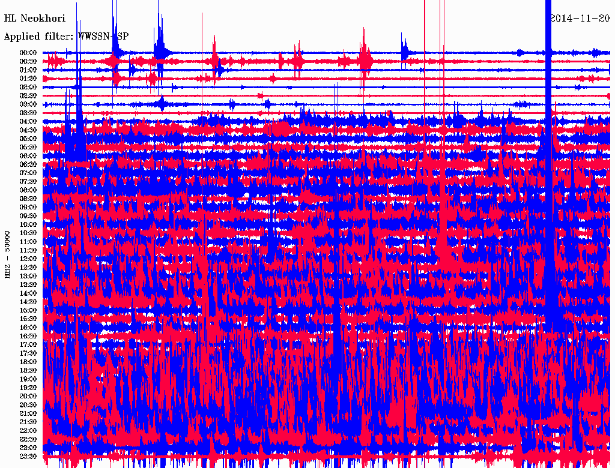Select the 01:30 time label
The height and width of the screenshot is (468, 615).
(28, 79)
